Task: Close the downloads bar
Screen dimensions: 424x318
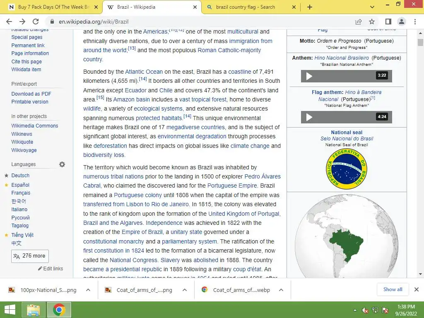Action: coord(417,289)
